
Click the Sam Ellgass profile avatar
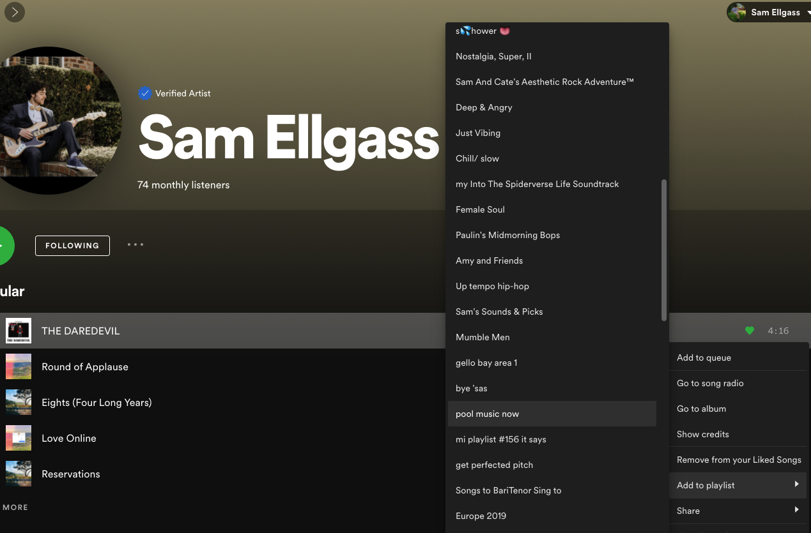[x=737, y=12]
